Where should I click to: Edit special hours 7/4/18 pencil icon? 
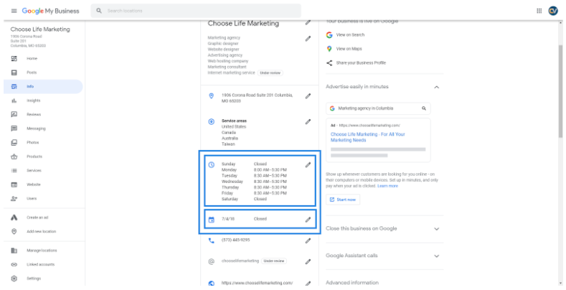tap(308, 219)
